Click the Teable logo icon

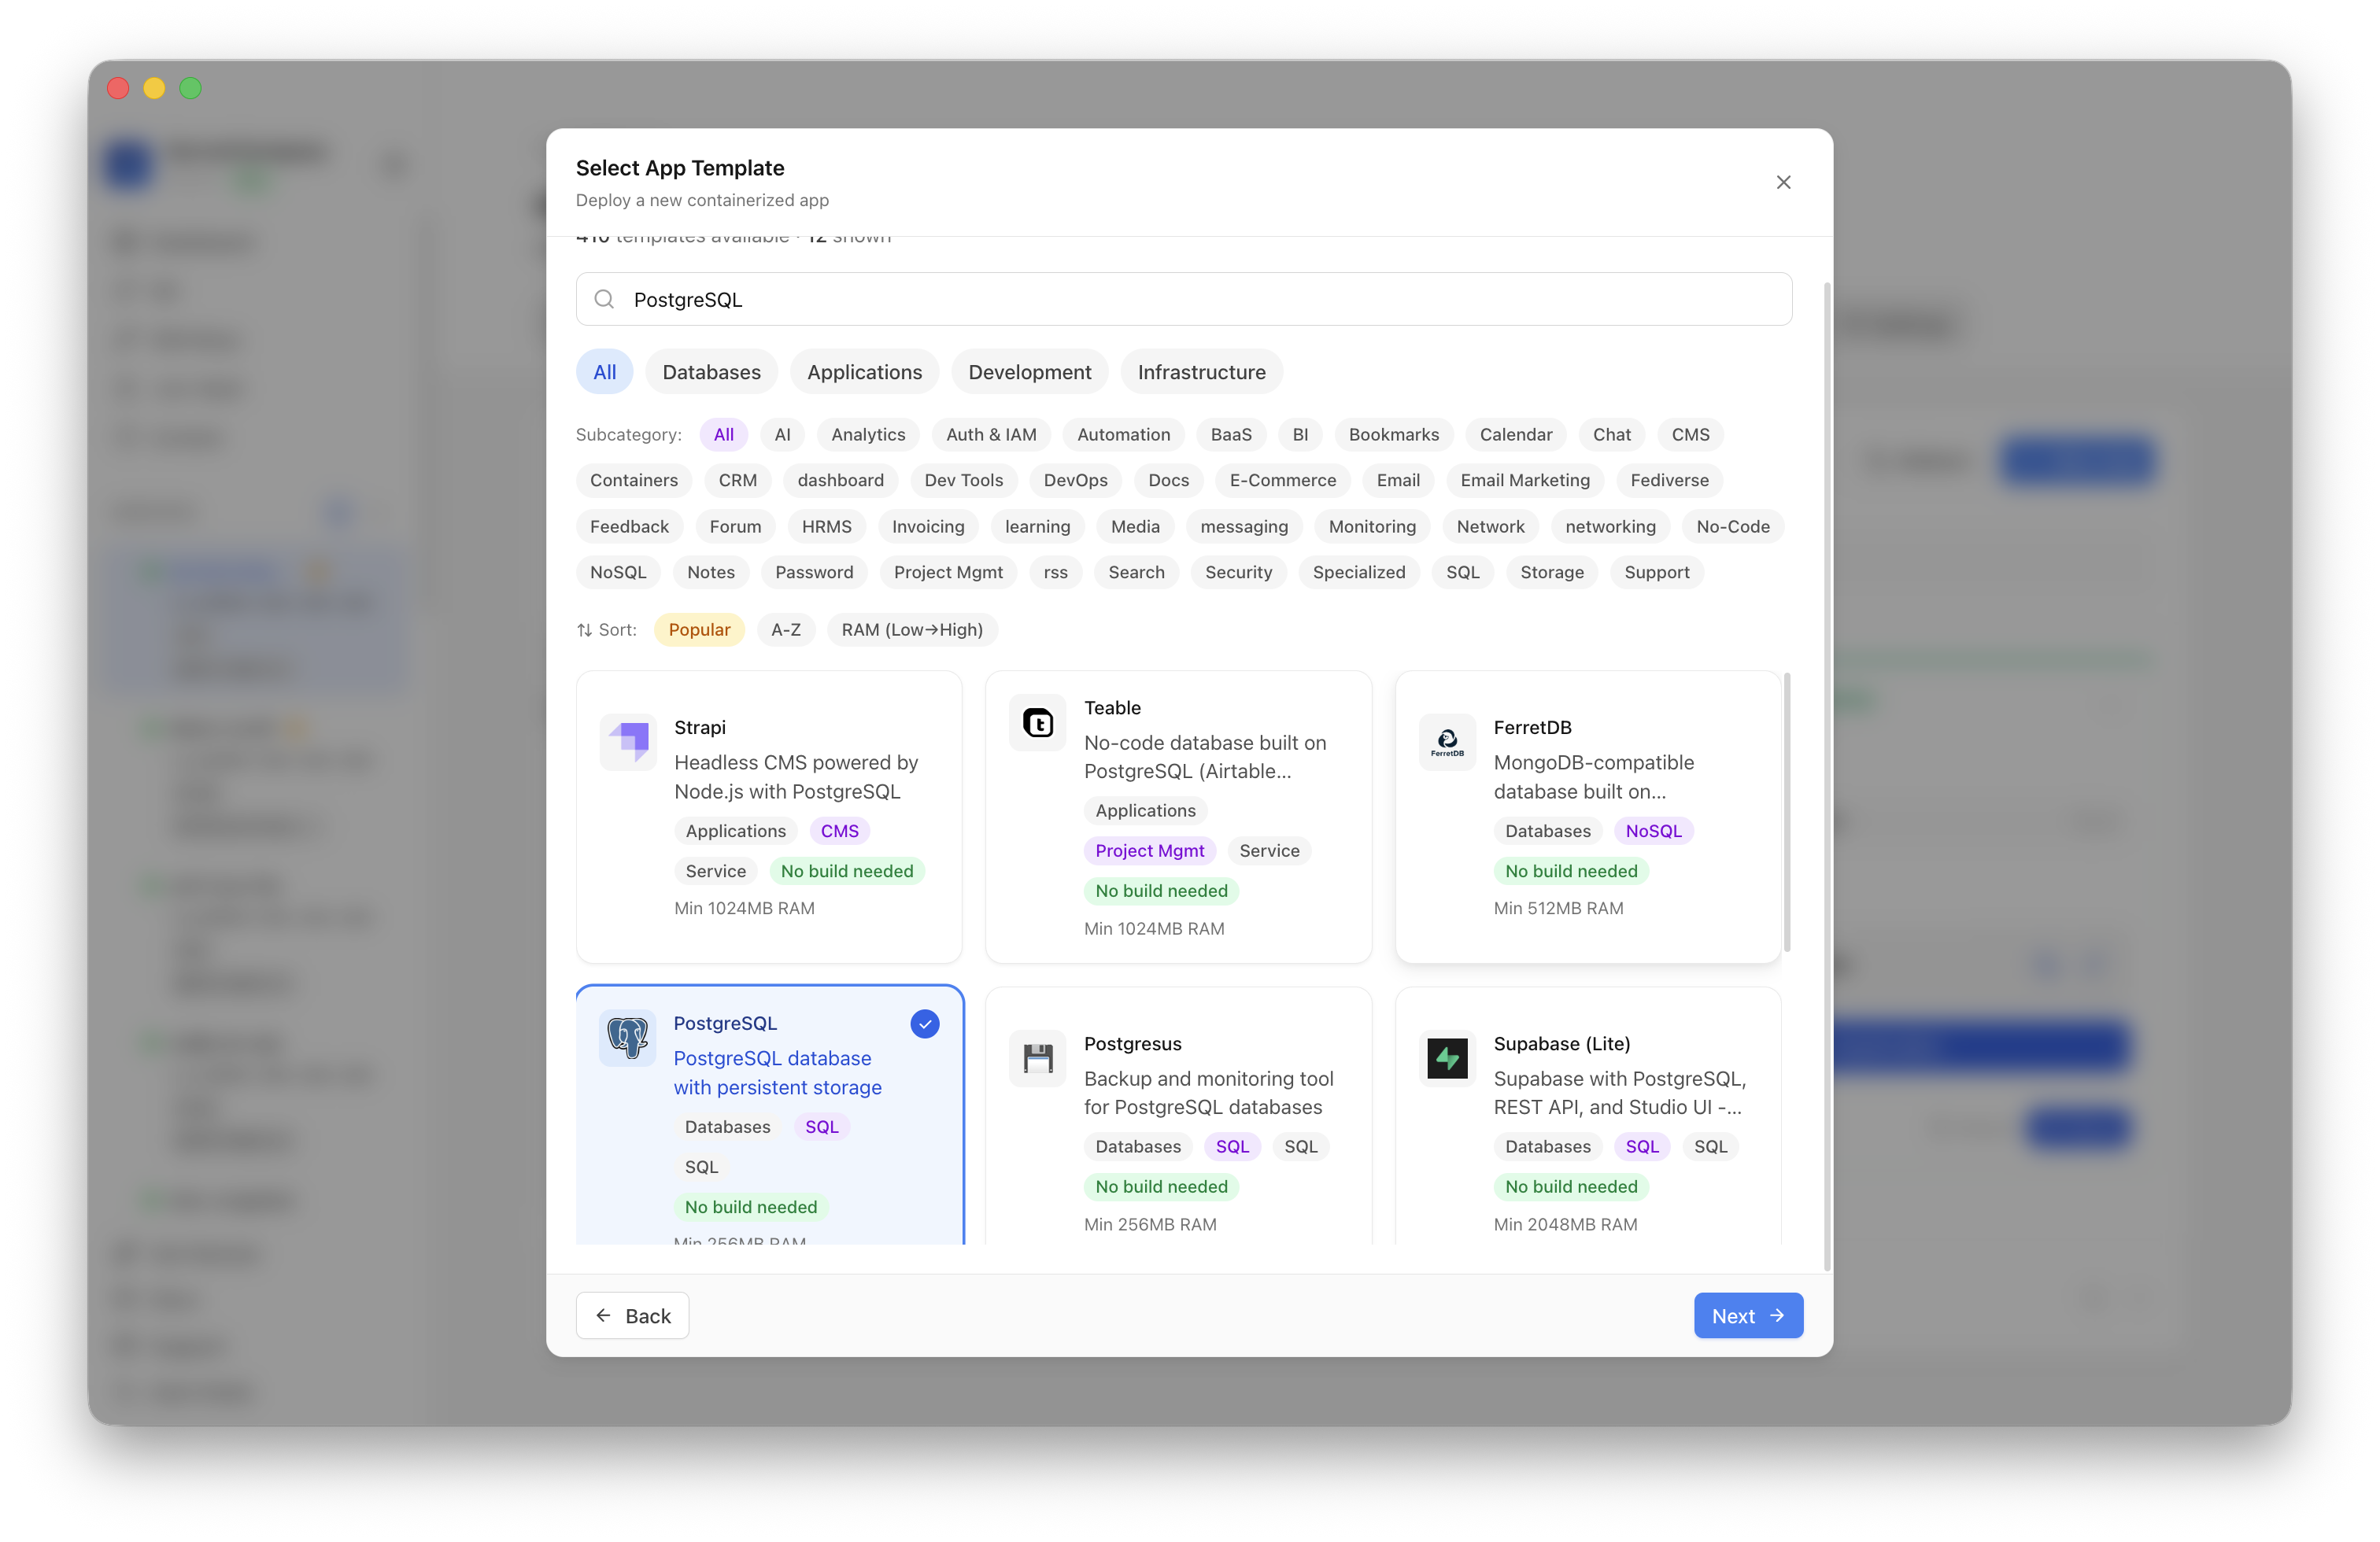click(x=1038, y=721)
